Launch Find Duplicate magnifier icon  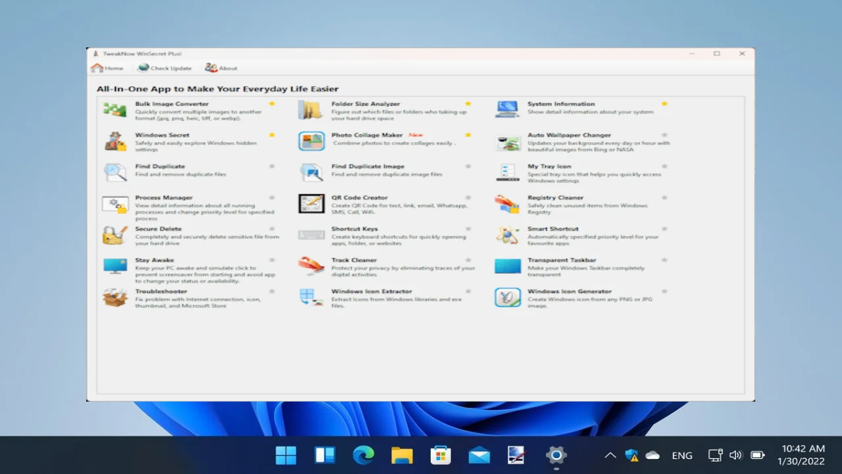point(114,172)
